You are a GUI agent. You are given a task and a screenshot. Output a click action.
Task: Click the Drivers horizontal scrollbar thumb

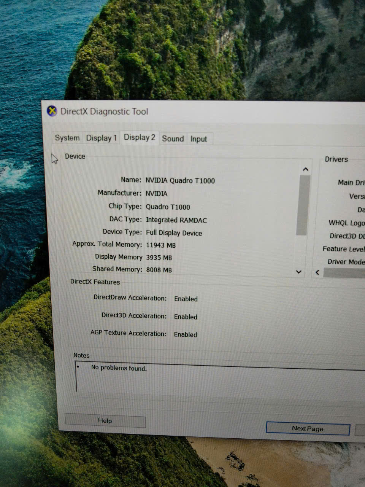click(344, 273)
